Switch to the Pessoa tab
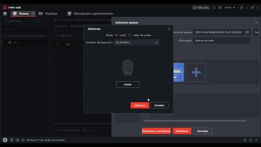This screenshot has height=147, width=261. click(x=23, y=13)
